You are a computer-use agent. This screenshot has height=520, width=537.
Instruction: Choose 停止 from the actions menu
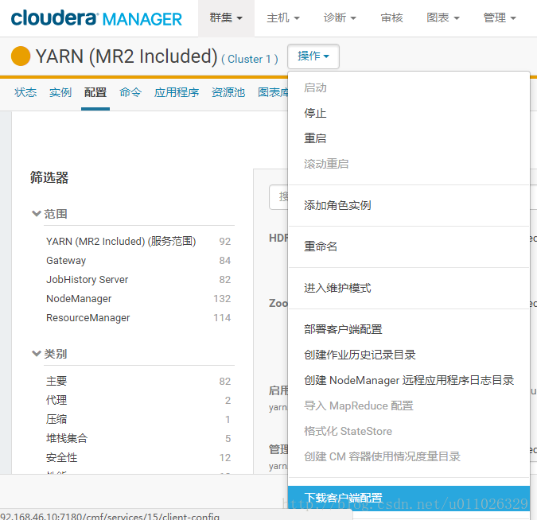pos(409,113)
